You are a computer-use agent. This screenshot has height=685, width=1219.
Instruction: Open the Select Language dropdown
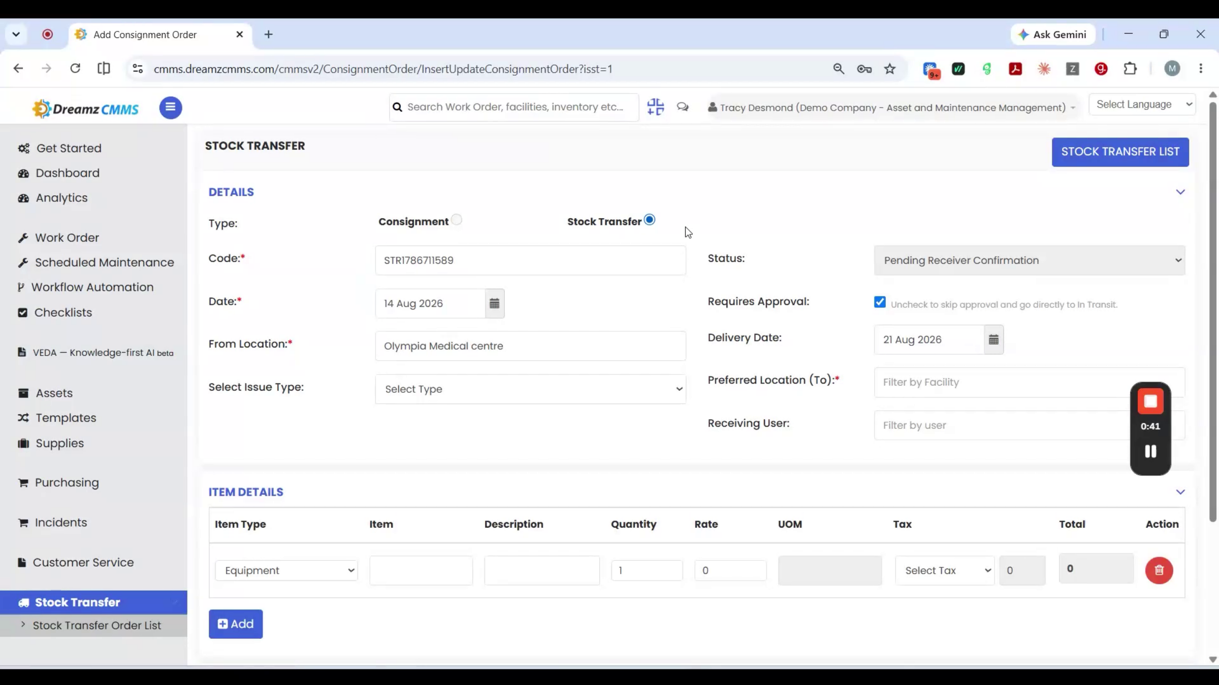coord(1142,105)
